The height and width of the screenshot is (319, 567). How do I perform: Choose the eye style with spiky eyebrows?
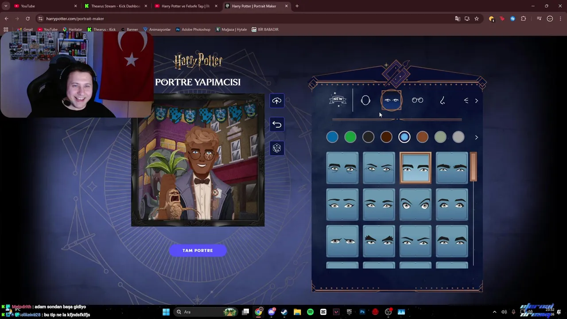coord(379,241)
